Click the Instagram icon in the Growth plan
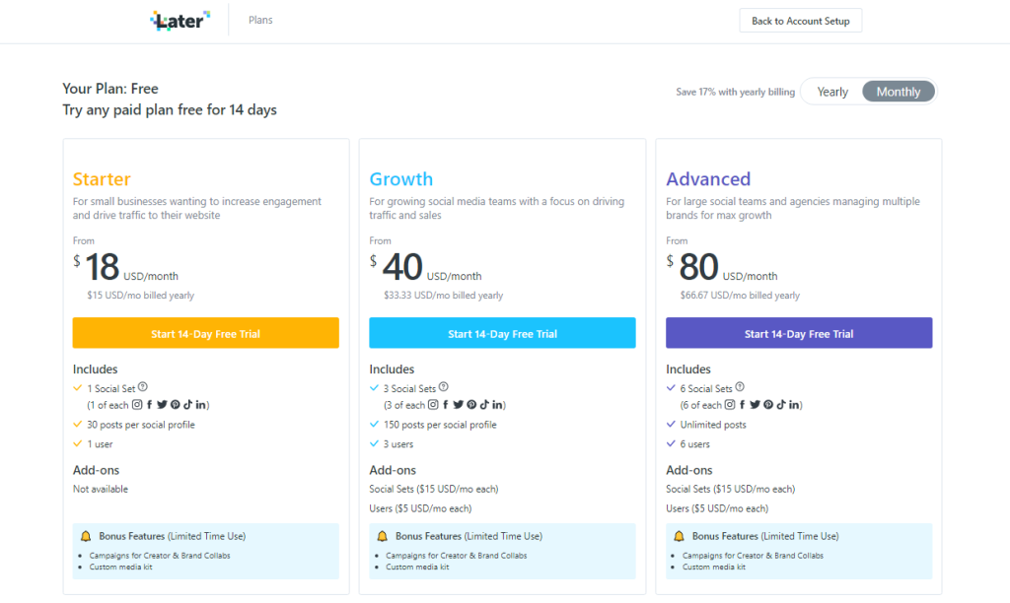The height and width of the screenshot is (603, 1010). click(434, 405)
